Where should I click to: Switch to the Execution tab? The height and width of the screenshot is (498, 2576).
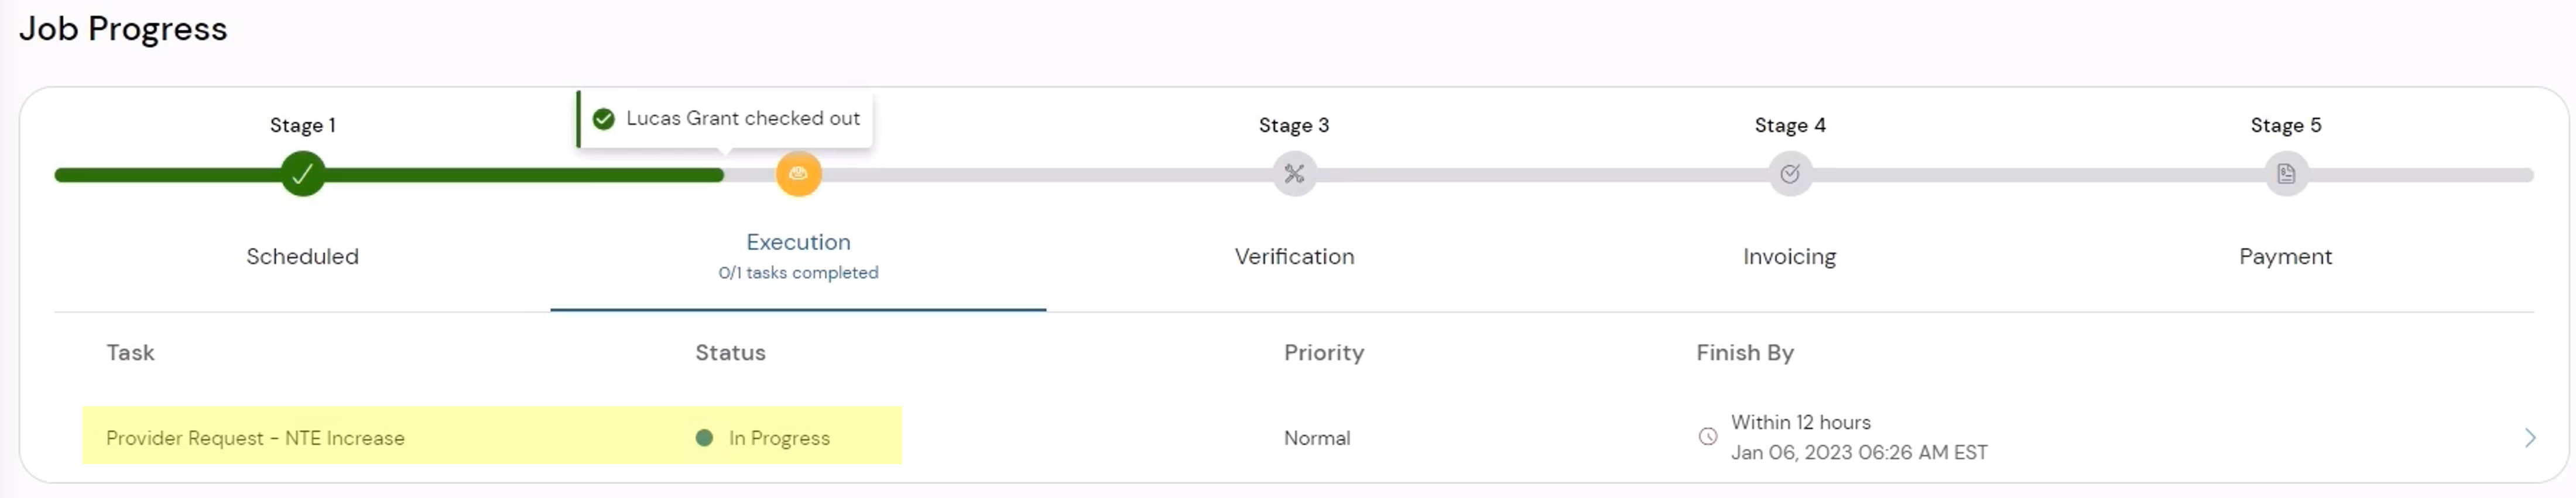coord(798,243)
